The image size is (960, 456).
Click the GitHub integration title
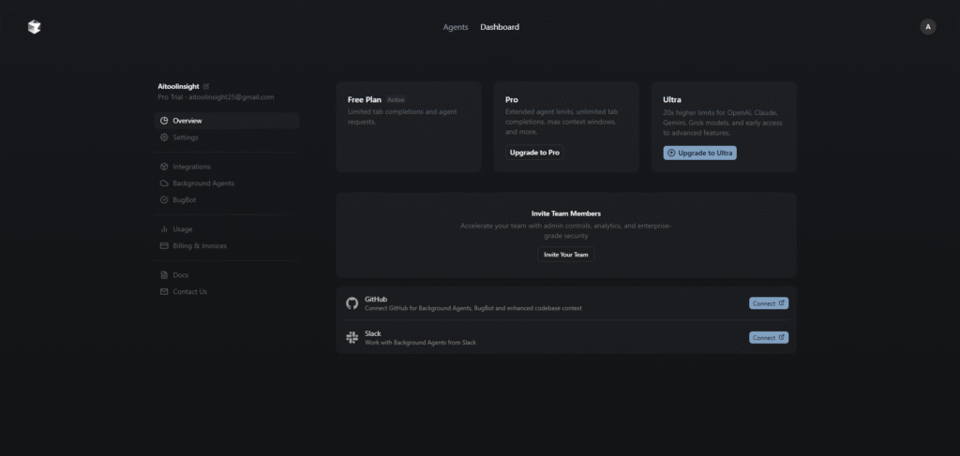coord(376,300)
